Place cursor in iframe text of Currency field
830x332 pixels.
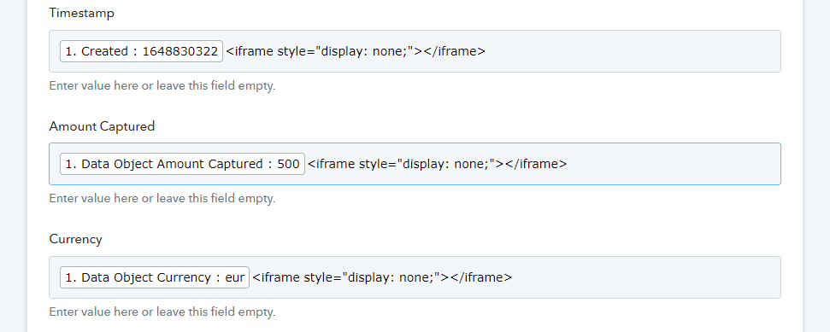click(x=382, y=277)
